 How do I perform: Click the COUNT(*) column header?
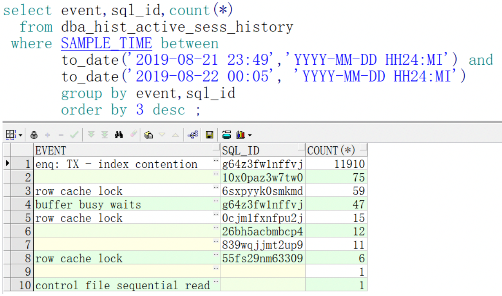coord(332,151)
